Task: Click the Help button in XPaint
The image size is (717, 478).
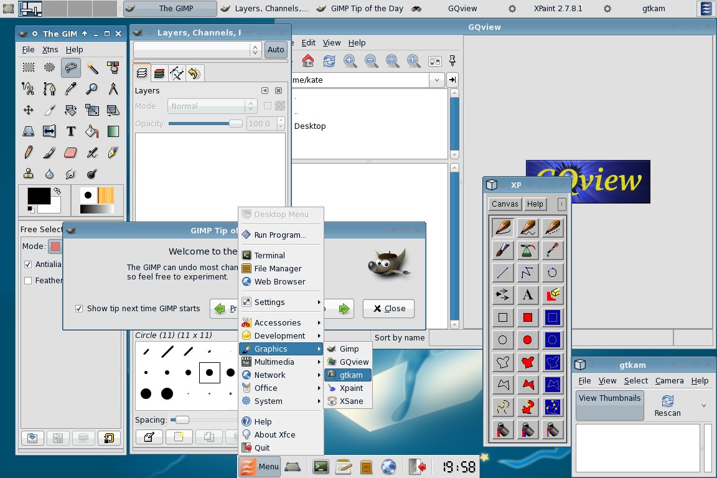Action: (535, 204)
